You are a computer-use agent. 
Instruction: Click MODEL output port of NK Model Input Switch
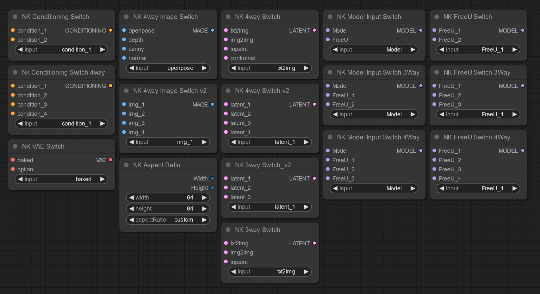click(x=421, y=30)
